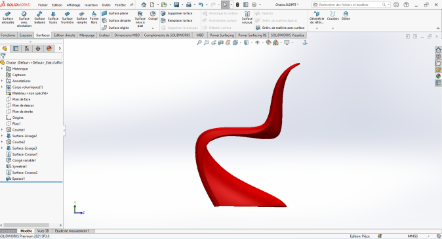This screenshot has height=239, width=442.
Task: Open the Insertion menu
Action: (x=91, y=5)
